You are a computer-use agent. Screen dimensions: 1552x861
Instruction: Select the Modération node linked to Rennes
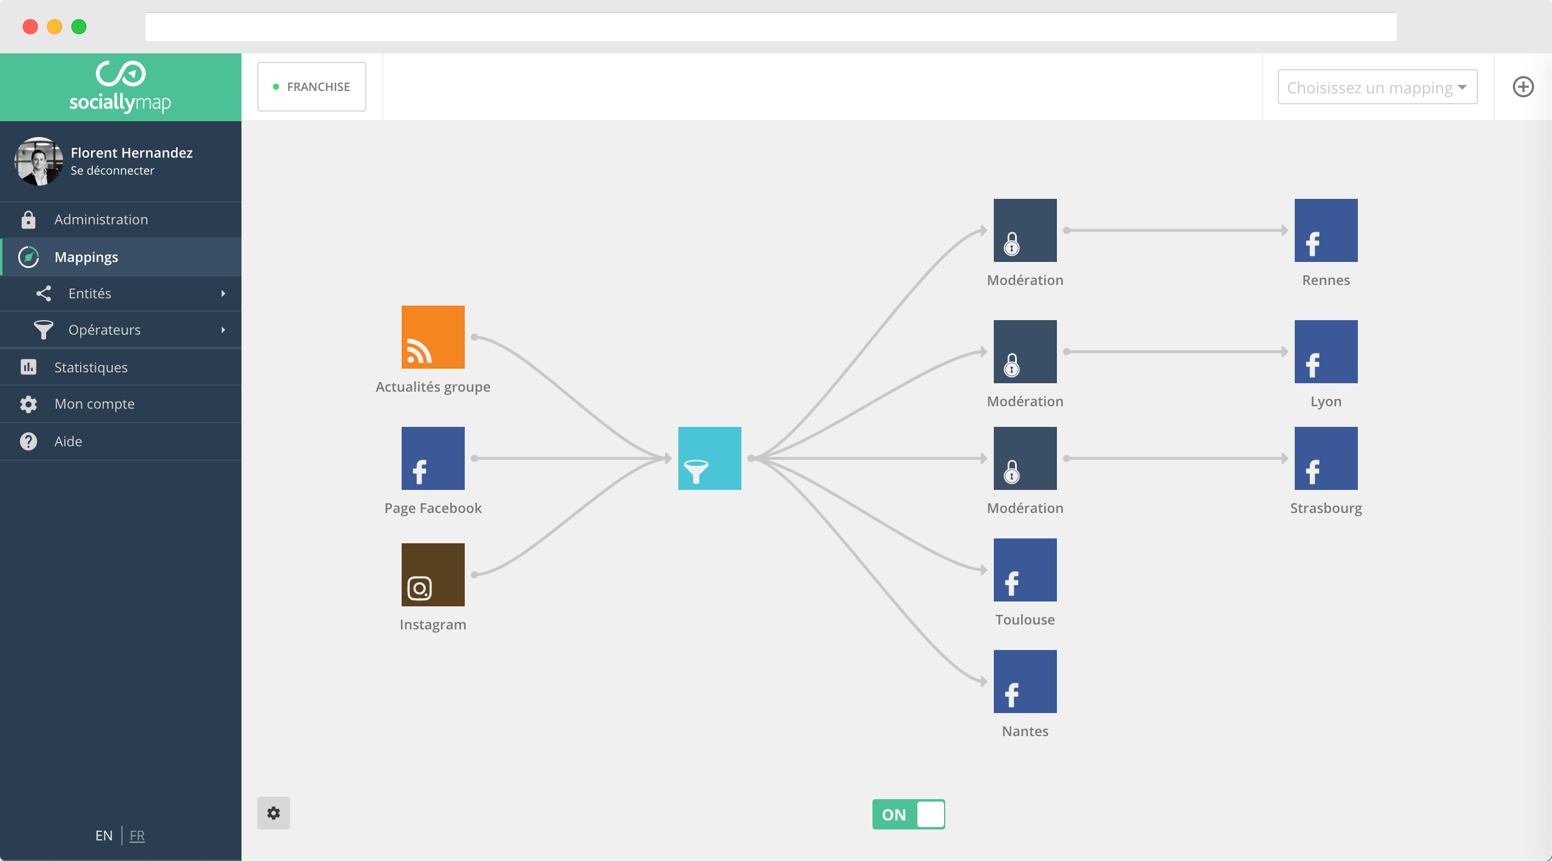tap(1025, 230)
